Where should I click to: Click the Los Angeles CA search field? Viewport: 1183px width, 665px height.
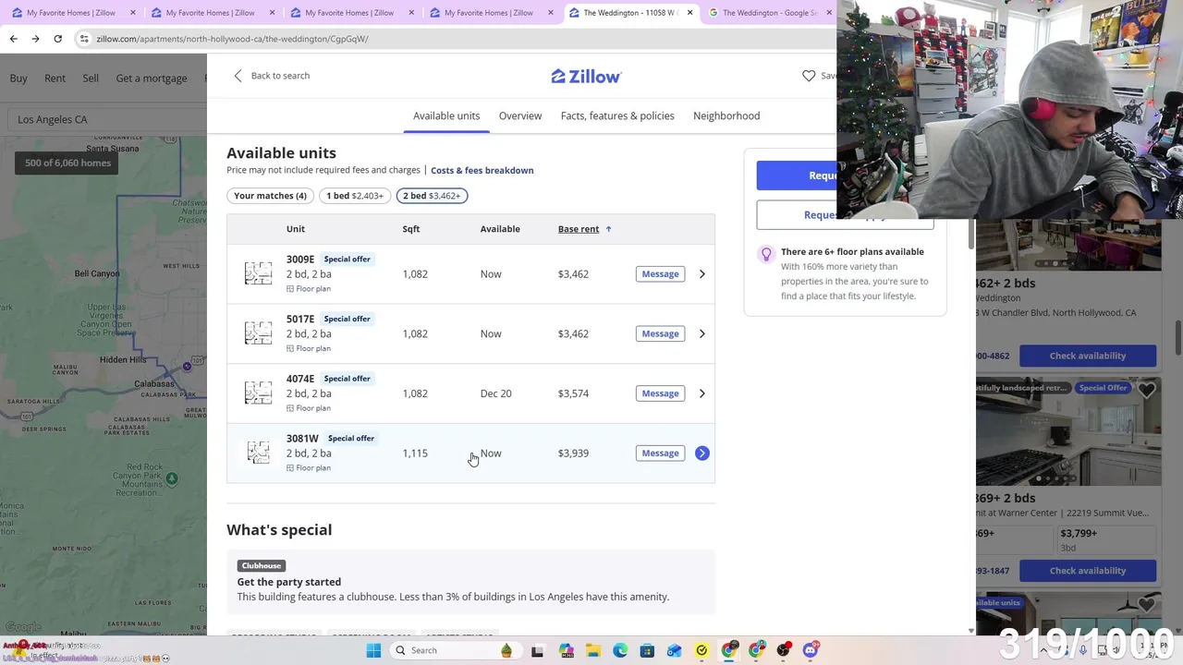106,119
